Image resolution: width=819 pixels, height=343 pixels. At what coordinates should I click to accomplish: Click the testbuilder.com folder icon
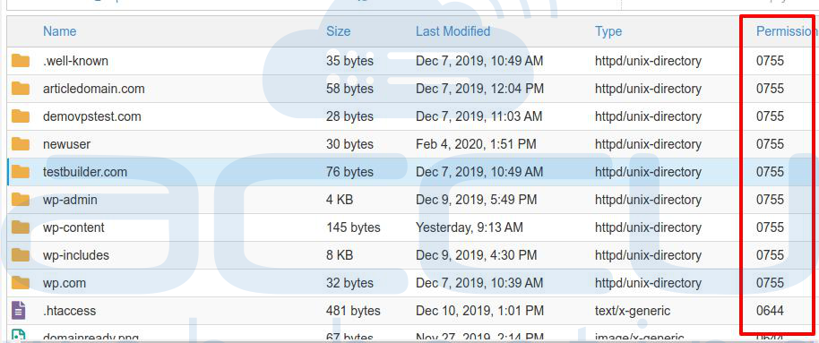21,171
